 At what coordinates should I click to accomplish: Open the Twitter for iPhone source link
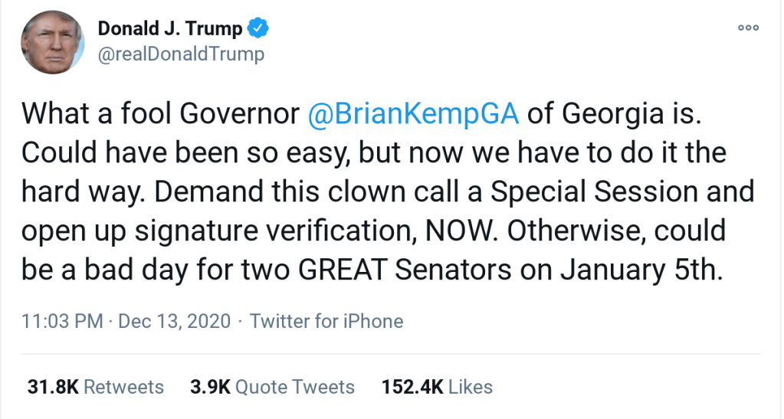(x=326, y=320)
